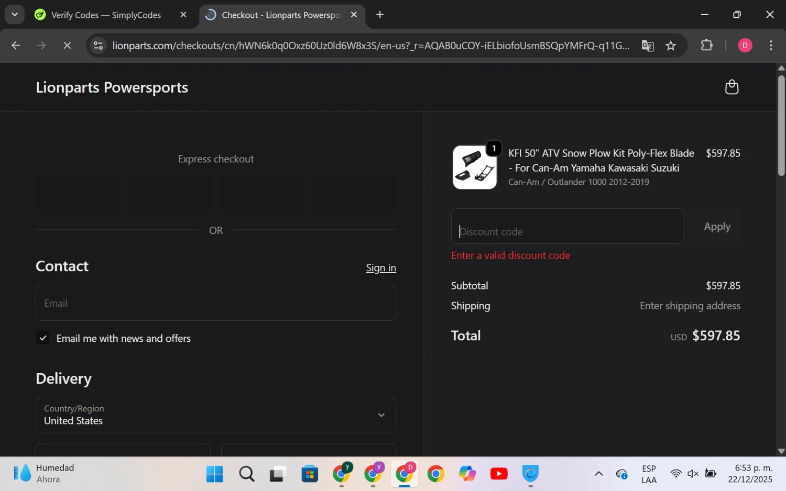Focus the Email input field
This screenshot has height=491, width=786.
click(x=216, y=303)
